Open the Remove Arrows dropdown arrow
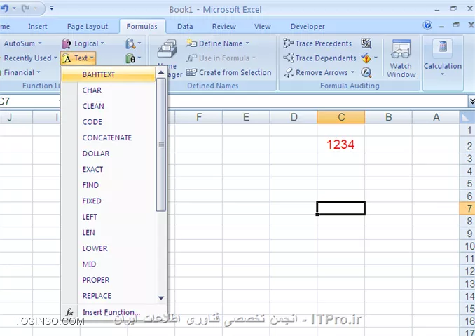 point(352,72)
